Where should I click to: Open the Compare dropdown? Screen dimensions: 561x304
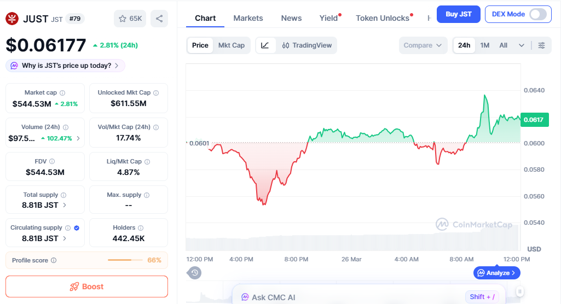[423, 45]
